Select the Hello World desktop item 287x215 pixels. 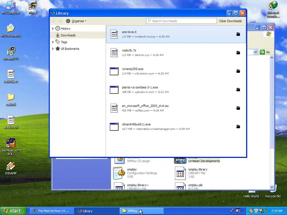click(251, 194)
